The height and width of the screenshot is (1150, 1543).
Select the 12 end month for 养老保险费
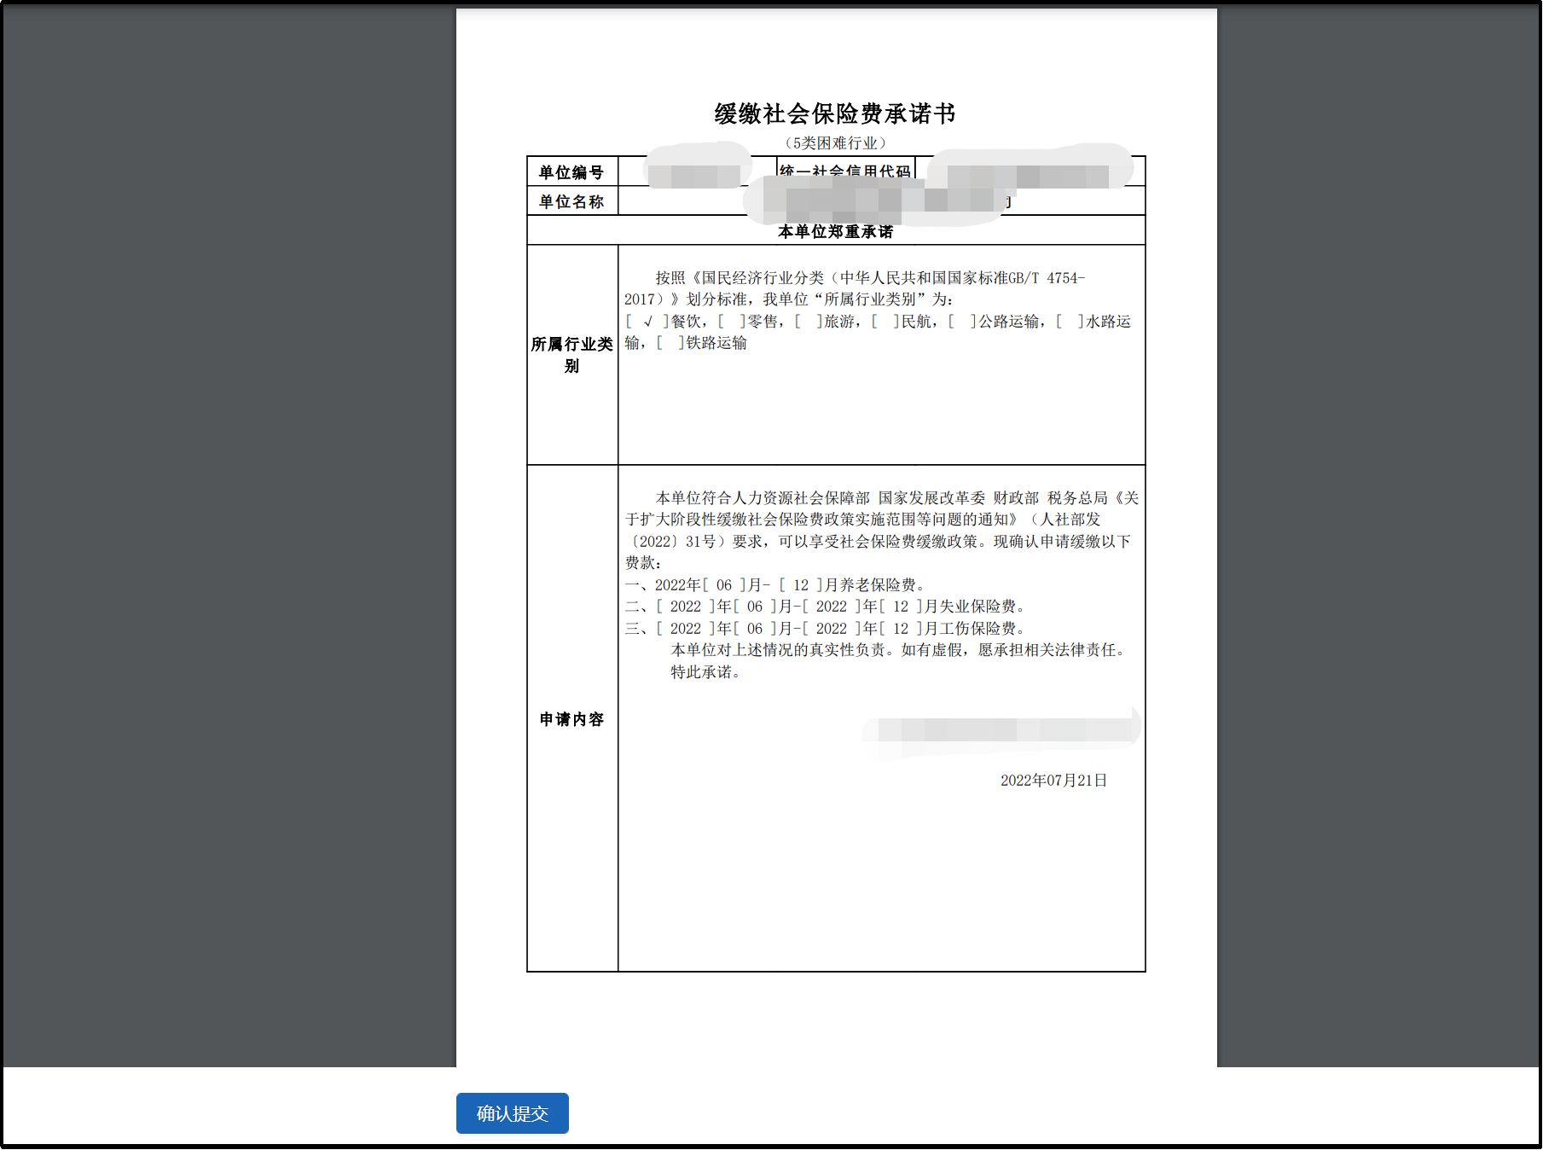tap(801, 586)
